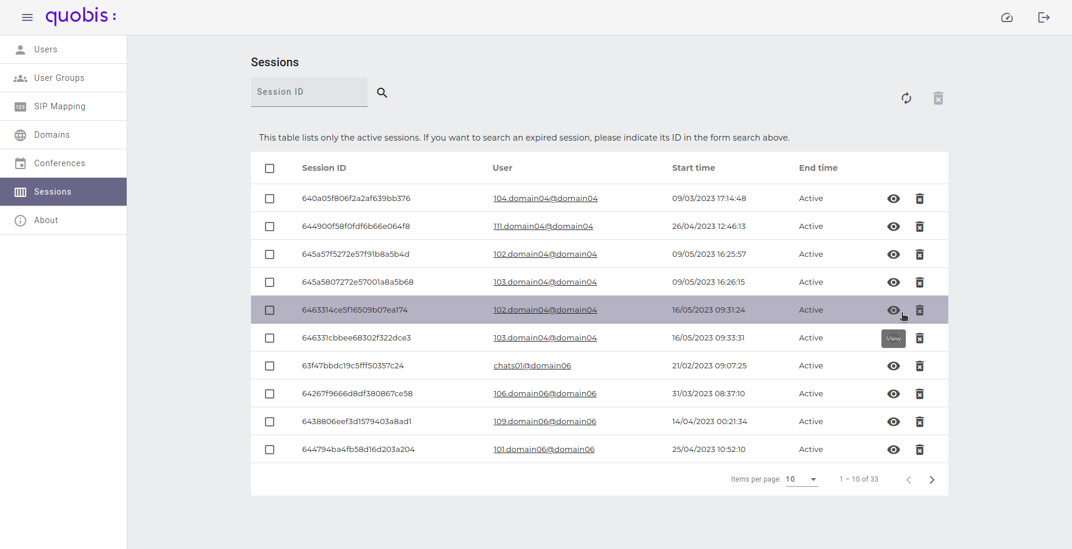1072x549 pixels.
Task: Go to the previous page of sessions
Action: [x=909, y=480]
